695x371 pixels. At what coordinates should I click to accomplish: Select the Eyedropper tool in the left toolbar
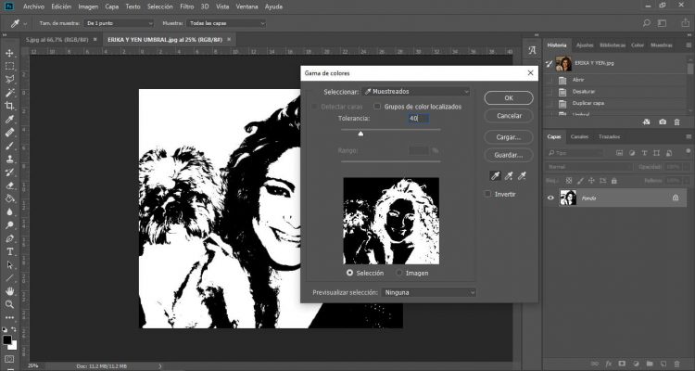pyautogui.click(x=9, y=119)
